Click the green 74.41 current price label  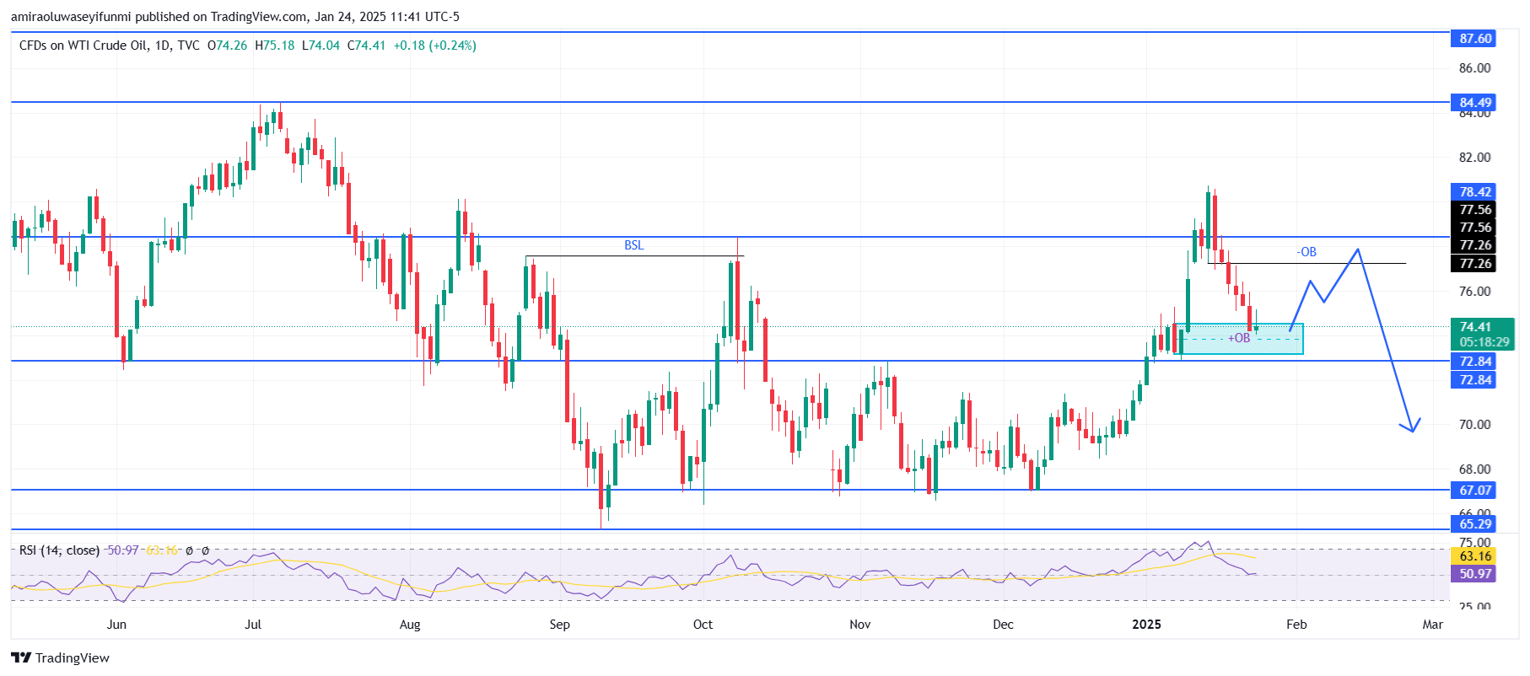pos(1475,326)
